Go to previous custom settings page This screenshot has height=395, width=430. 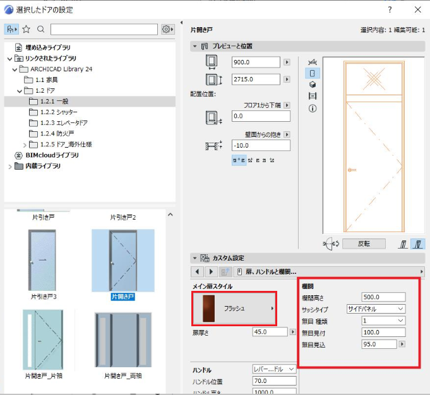click(x=198, y=272)
